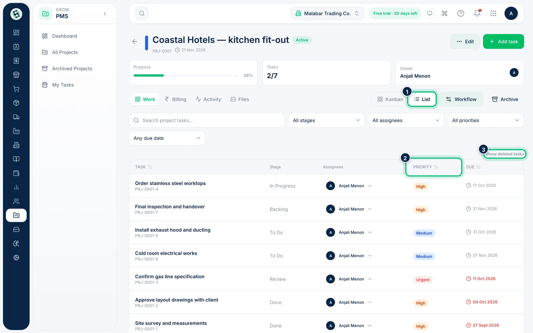
Task: Open the storefront sidebar icon
Action: 16,75
